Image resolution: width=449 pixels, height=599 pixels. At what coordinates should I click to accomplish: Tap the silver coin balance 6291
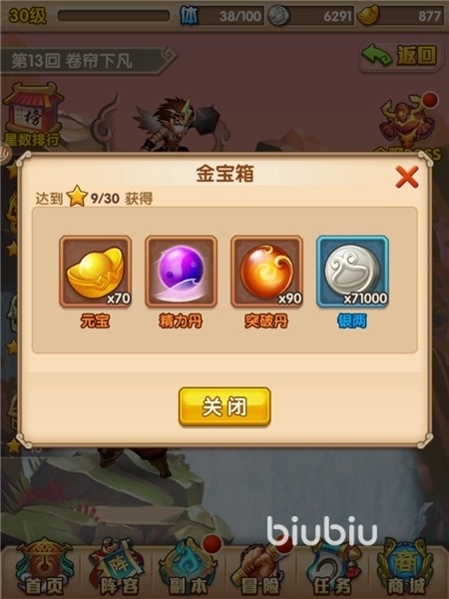[310, 16]
